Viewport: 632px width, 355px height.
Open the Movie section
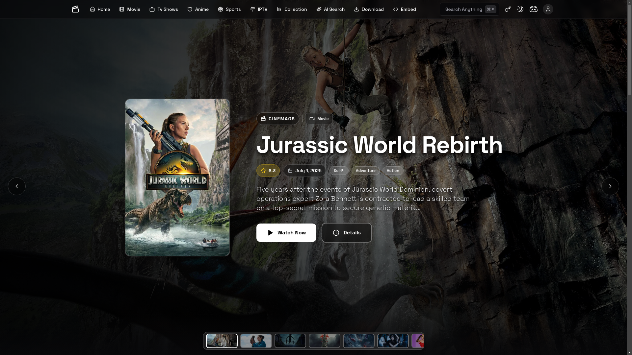[x=130, y=9]
